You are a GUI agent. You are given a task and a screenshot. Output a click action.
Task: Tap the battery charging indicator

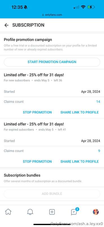91,7
